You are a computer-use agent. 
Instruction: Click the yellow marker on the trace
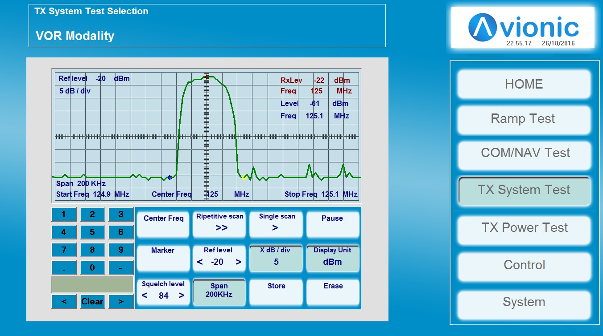244,178
